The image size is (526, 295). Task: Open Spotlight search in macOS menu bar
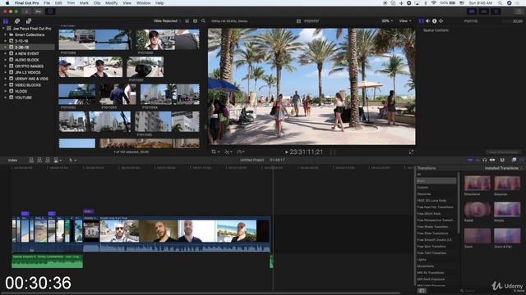(500, 3)
